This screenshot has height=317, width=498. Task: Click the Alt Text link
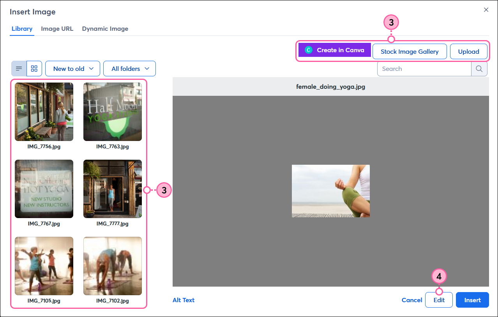[x=184, y=300]
